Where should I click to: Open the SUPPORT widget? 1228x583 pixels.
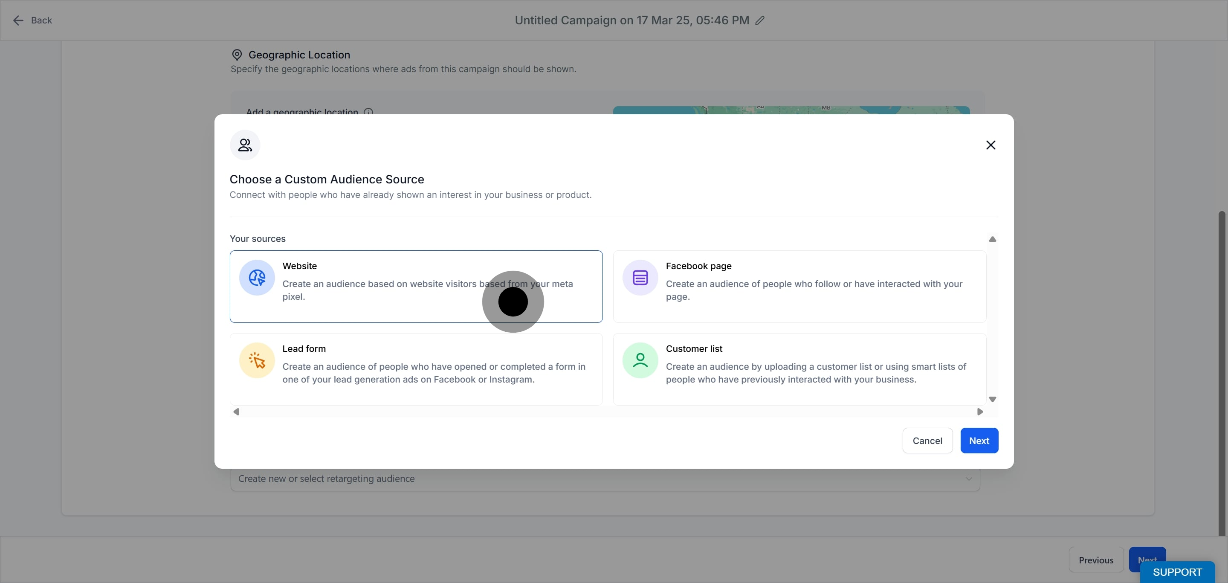[1177, 572]
